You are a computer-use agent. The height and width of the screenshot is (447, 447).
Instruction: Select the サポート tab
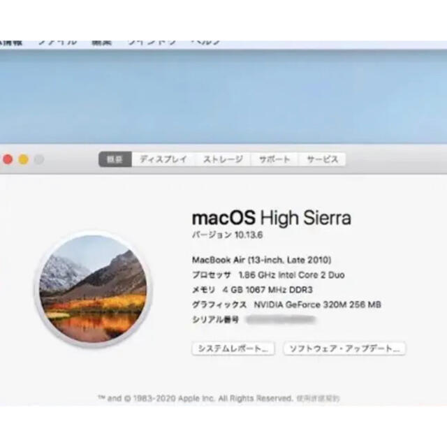click(x=274, y=159)
